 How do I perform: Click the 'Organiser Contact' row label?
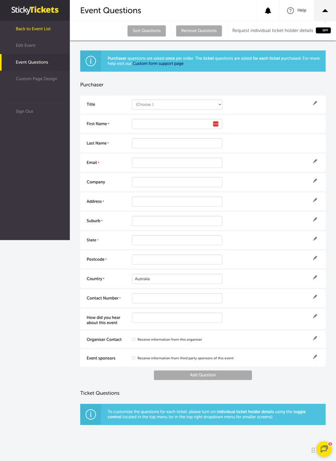point(104,340)
